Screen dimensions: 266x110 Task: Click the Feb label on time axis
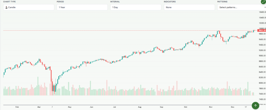pyautogui.click(x=17, y=107)
